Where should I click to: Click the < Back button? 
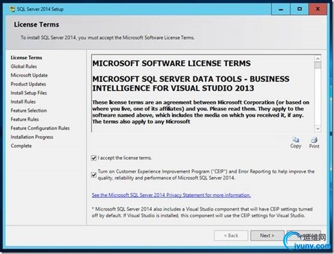pos(231,235)
